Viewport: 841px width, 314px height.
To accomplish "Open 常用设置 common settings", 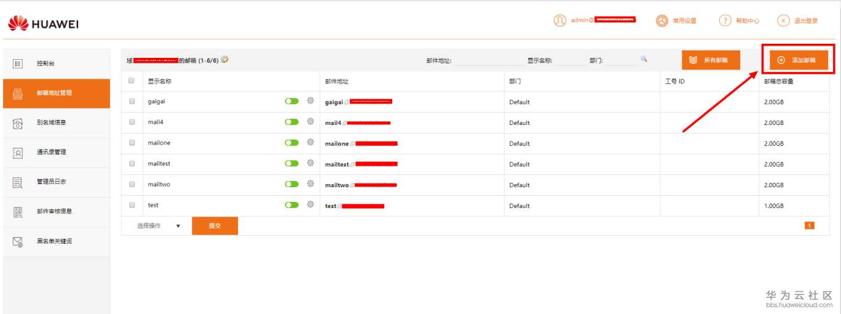I will pyautogui.click(x=676, y=21).
